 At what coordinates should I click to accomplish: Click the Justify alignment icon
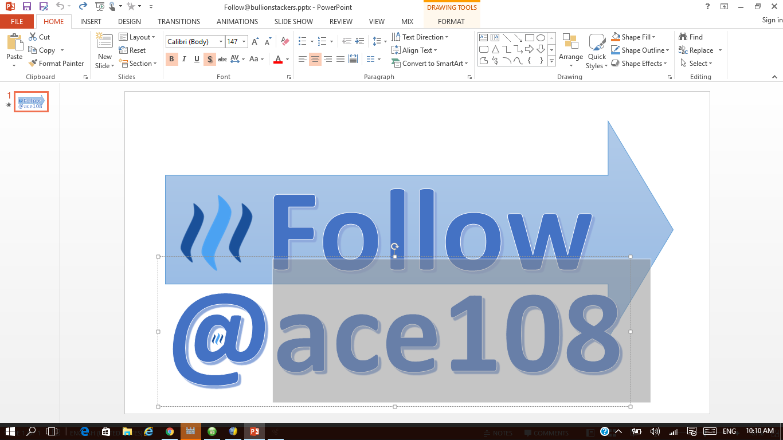coord(340,59)
